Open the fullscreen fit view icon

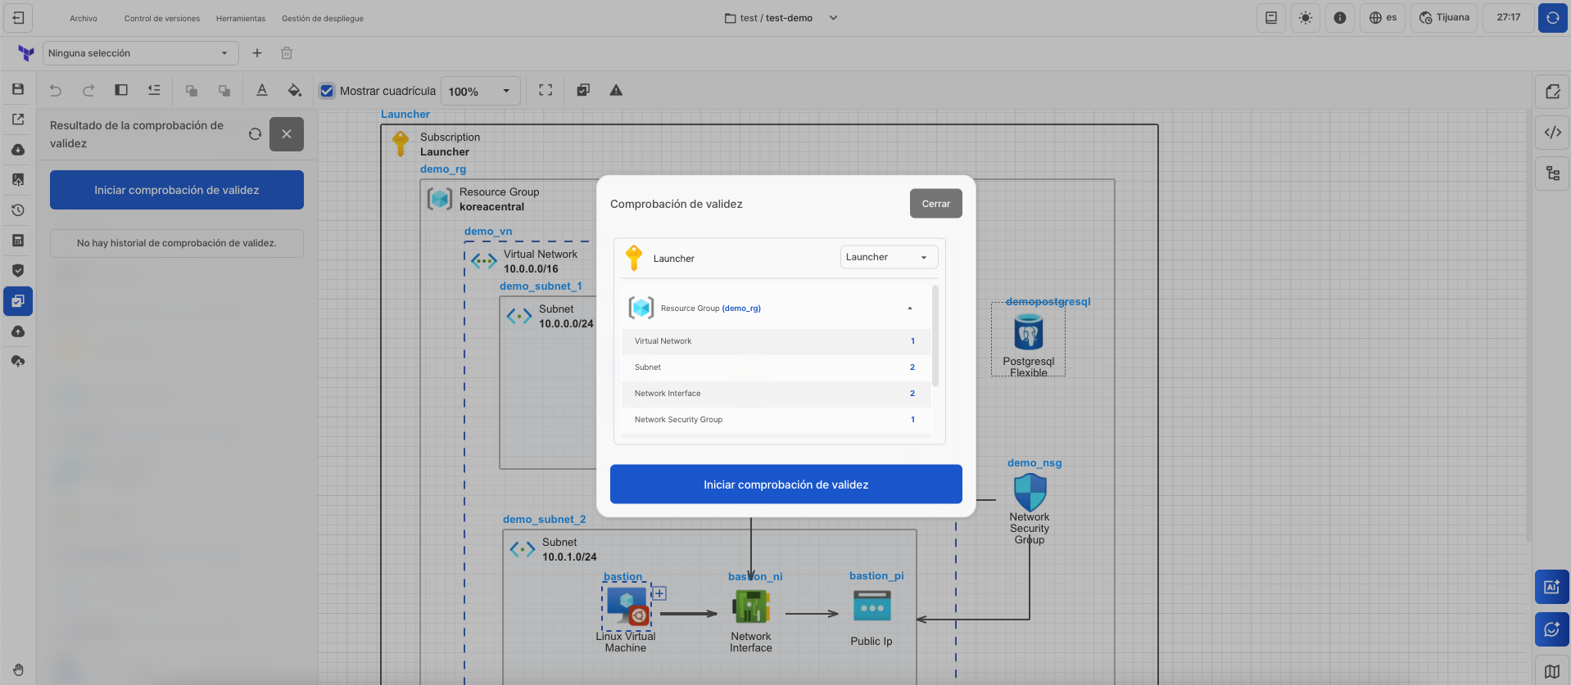[x=546, y=91]
